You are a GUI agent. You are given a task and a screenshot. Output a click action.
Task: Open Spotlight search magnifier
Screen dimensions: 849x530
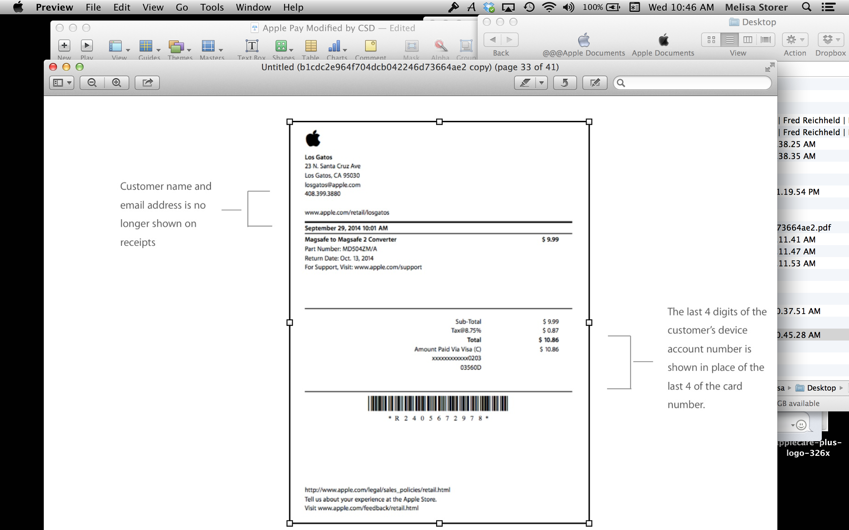pos(807,7)
